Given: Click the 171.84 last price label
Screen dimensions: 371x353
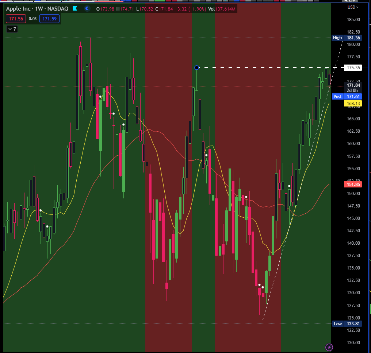Looking at the screenshot, I should (x=353, y=85).
